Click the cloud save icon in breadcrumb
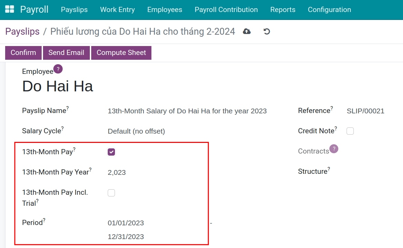Viewport: 403px width, 248px height. (247, 31)
